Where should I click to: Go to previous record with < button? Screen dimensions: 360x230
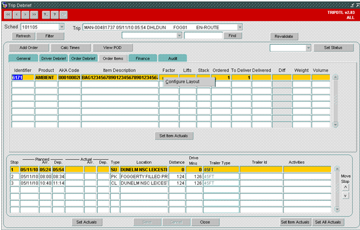coord(16,15)
